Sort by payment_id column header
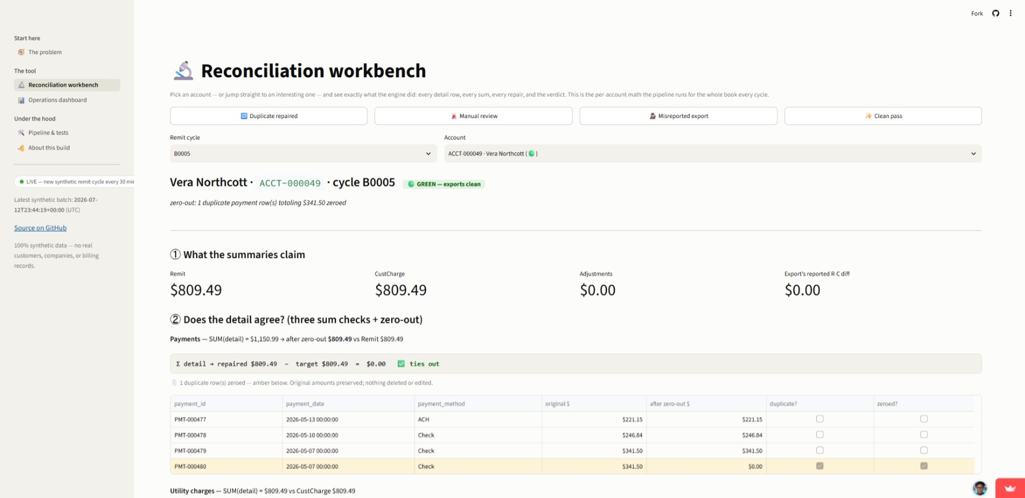The image size is (1025, 498). pos(226,404)
